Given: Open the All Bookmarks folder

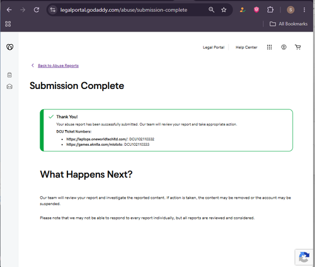Looking at the screenshot, I should [289, 24].
